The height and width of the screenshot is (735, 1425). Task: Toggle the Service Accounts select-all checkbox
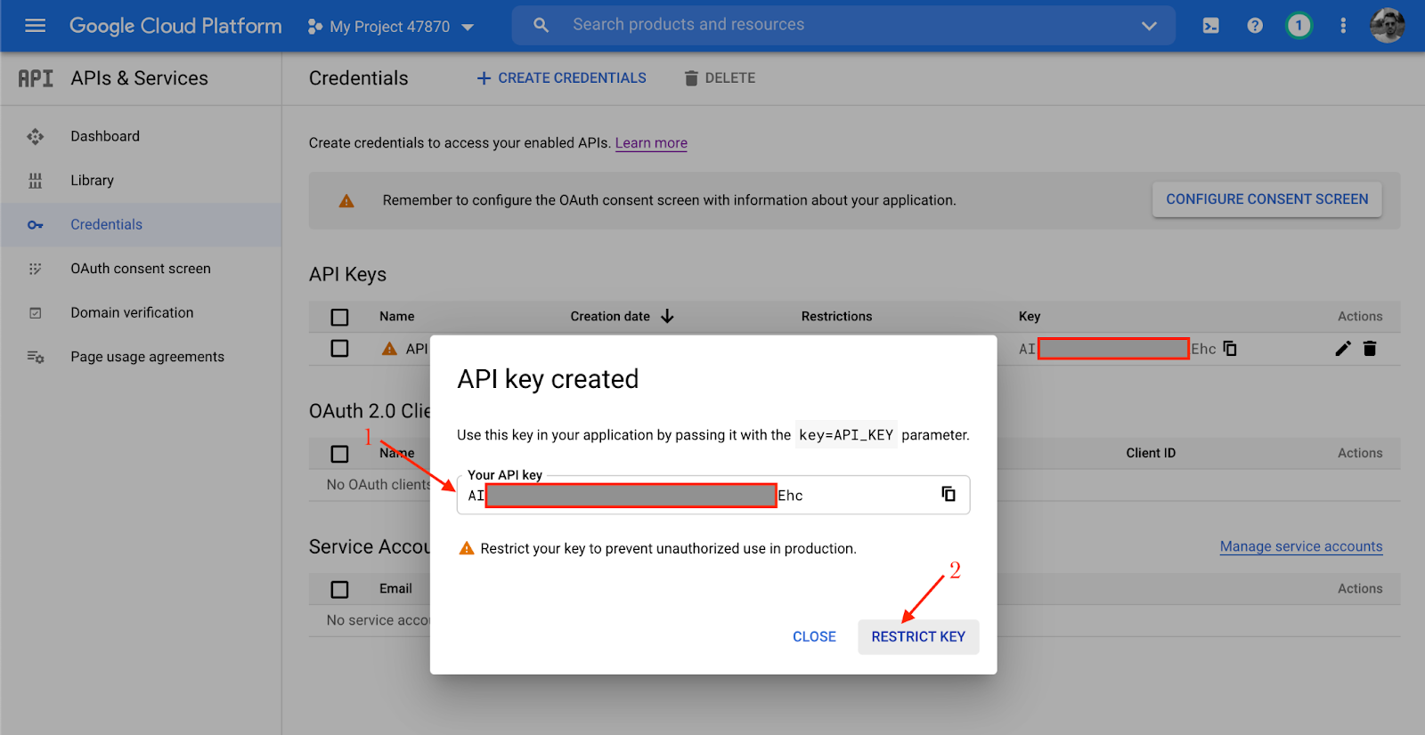click(339, 589)
